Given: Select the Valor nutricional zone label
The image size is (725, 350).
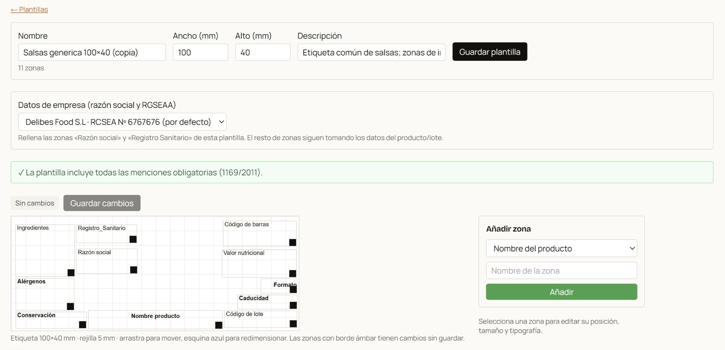Looking at the screenshot, I should (x=244, y=253).
